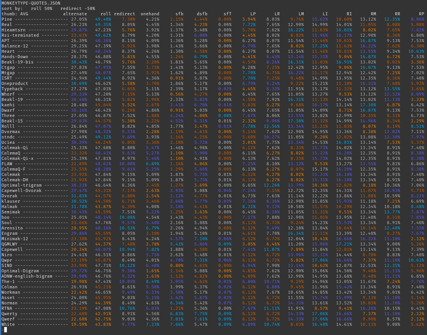Select Mtgap's LM value 16.22%

(296, 73)
